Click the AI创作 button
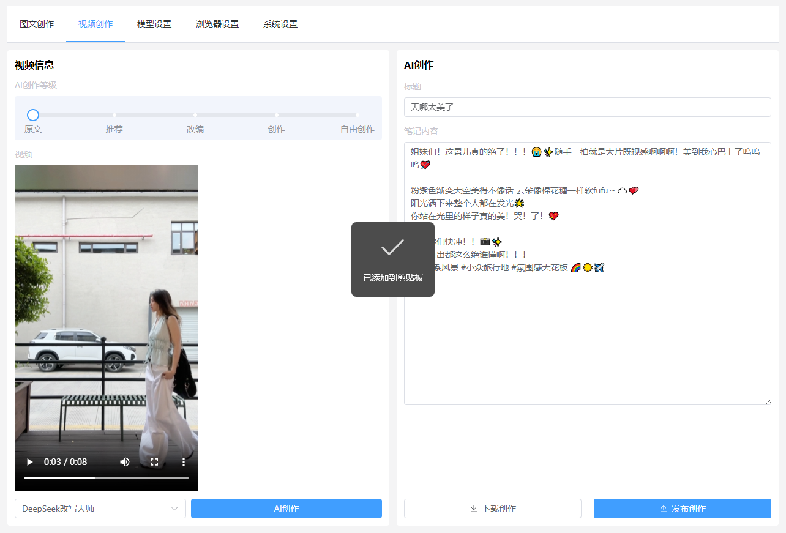The image size is (786, 533). 286,509
